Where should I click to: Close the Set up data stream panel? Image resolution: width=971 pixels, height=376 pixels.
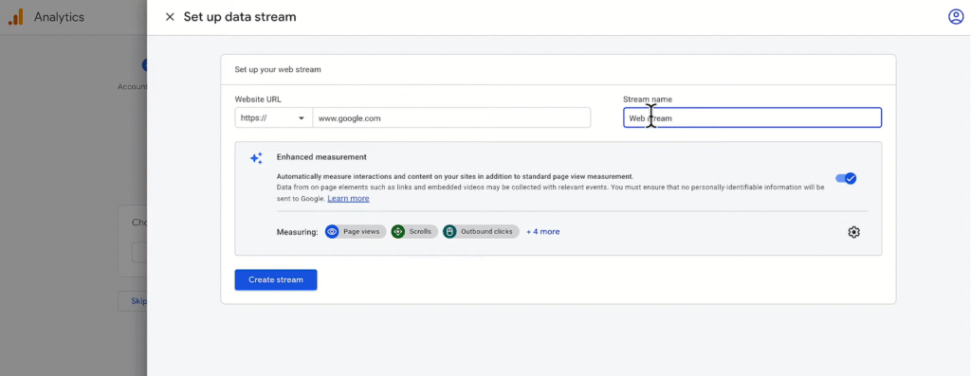[170, 17]
